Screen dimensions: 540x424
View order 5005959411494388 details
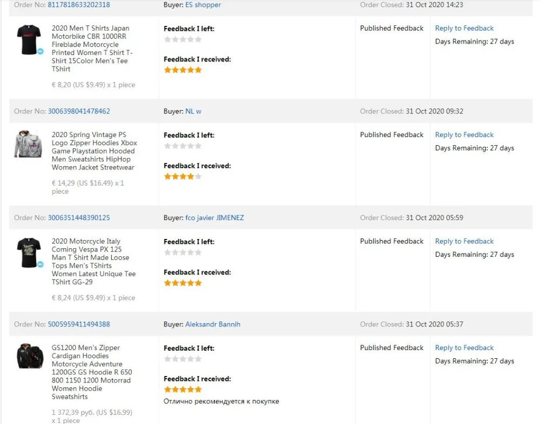pos(79,324)
